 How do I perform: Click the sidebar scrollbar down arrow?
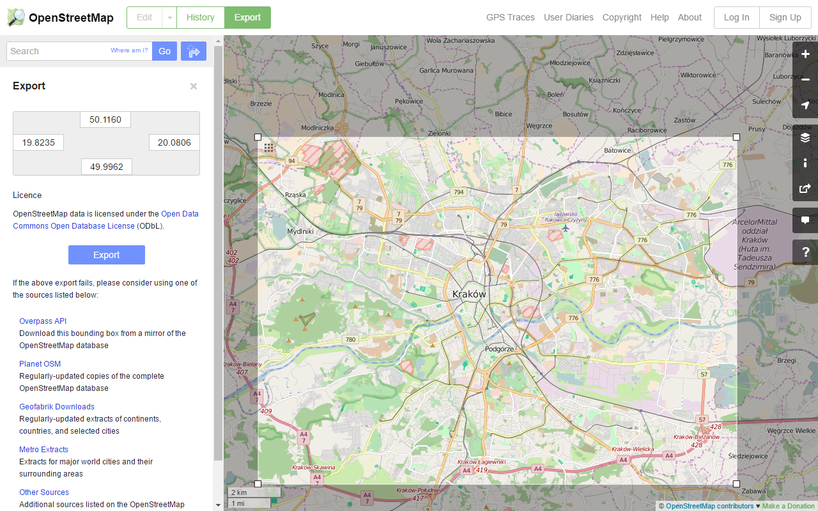click(x=218, y=505)
